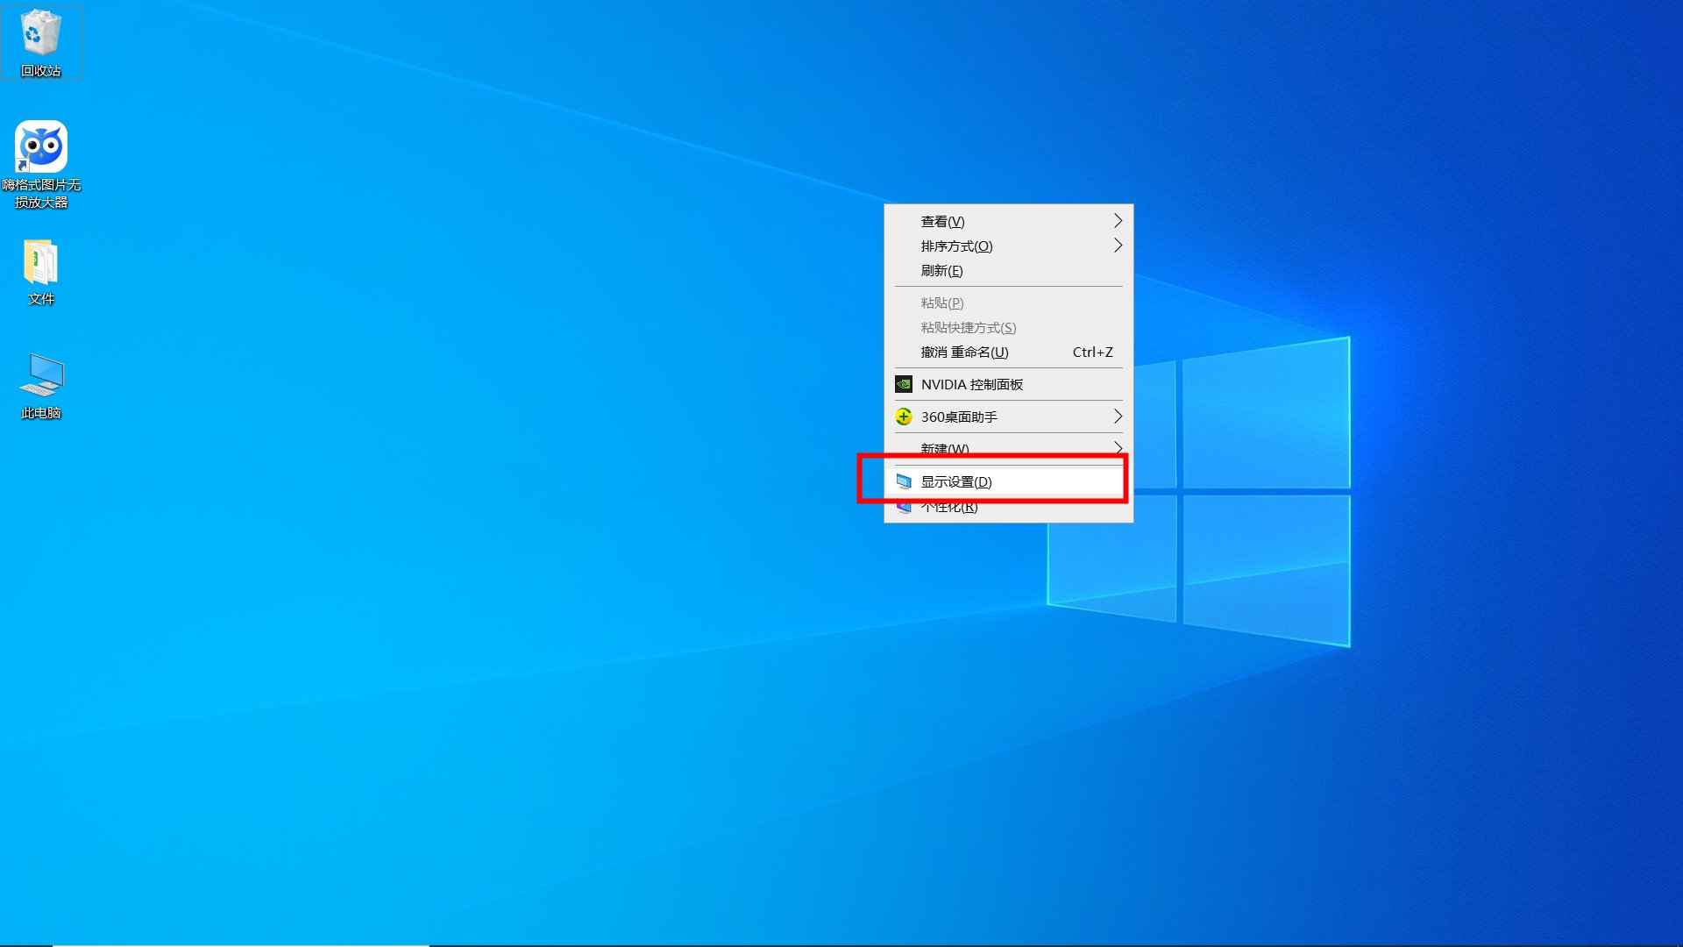
Task: Choose 显示设置 from the context menu
Action: click(956, 481)
